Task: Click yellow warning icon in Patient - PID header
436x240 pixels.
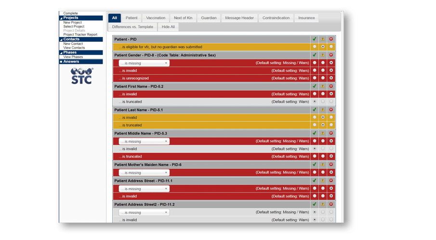Action: point(323,39)
